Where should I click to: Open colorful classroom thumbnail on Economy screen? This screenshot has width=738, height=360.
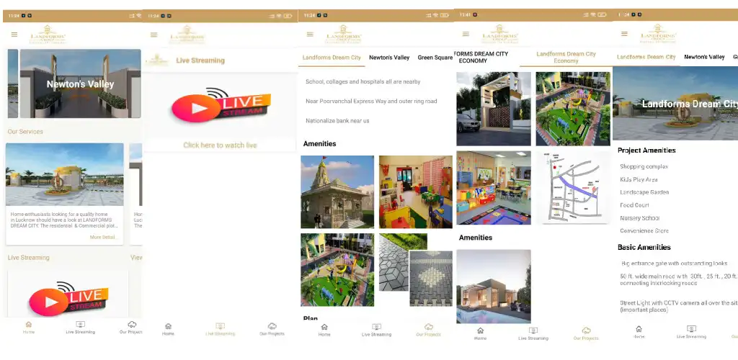[x=494, y=187]
